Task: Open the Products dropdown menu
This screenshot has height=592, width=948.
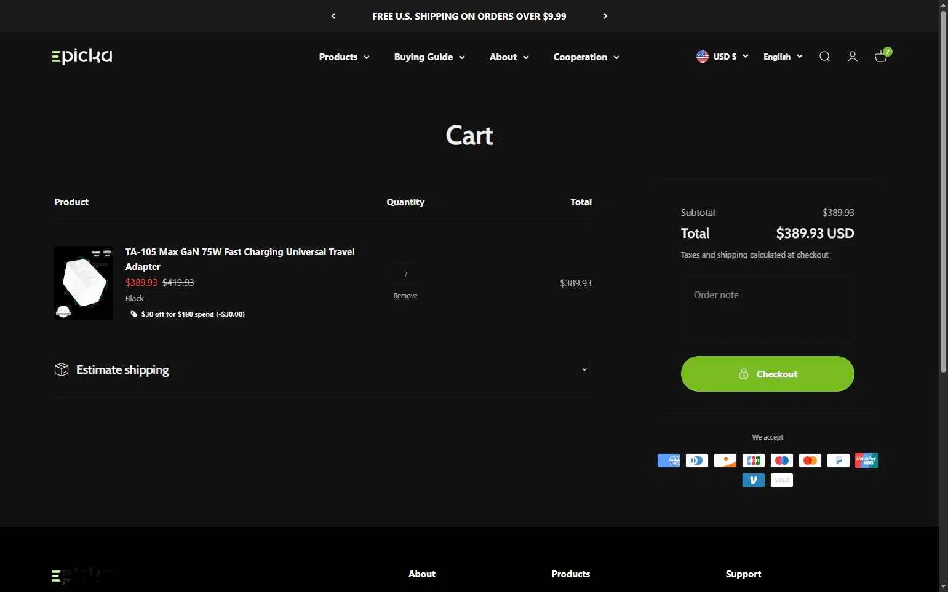Action: (x=344, y=57)
